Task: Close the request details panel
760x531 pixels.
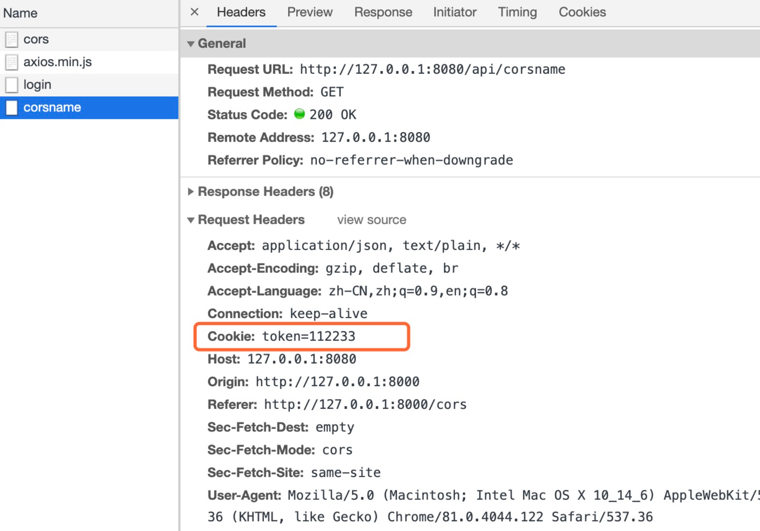Action: pyautogui.click(x=194, y=12)
